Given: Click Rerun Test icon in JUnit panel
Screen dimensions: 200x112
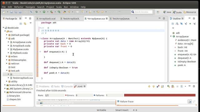Looking at the screenshot, I should click(168, 86).
